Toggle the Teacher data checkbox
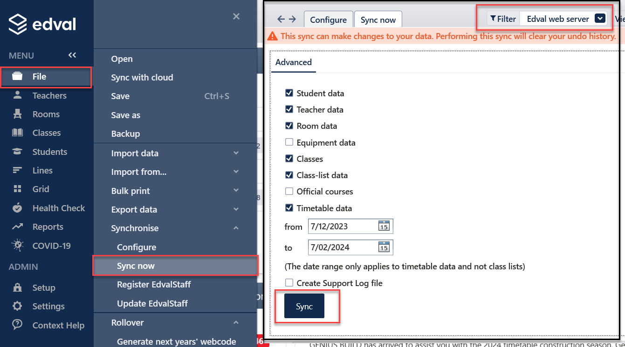Screen dimensions: 625x347 [289, 110]
